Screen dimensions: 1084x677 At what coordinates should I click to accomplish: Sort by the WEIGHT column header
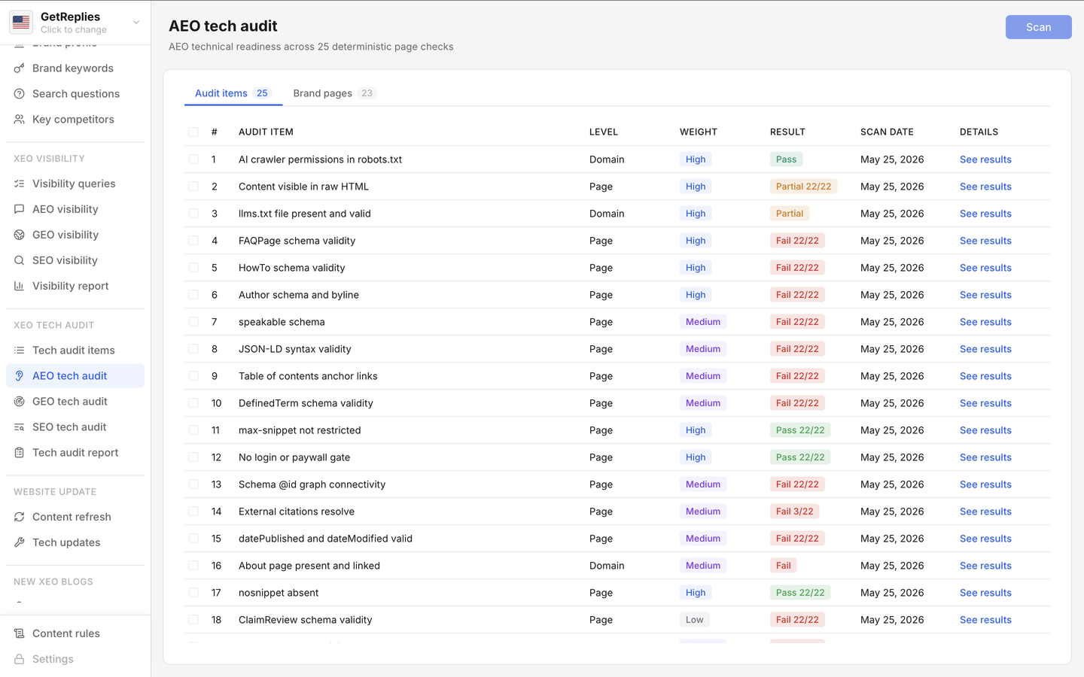(x=699, y=132)
